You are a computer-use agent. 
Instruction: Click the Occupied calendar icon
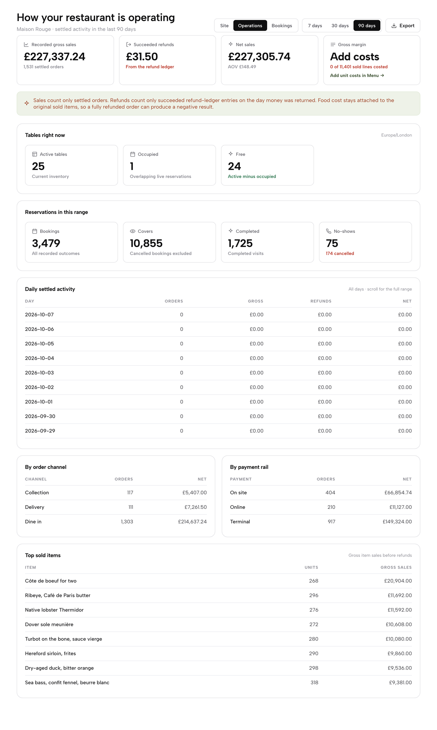(x=132, y=154)
